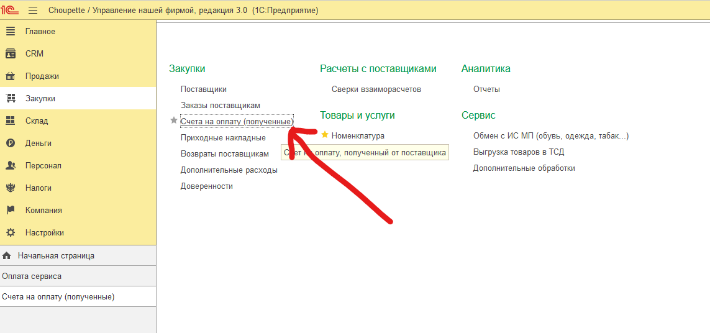The width and height of the screenshot is (710, 333).
Task: Open the Отчеты link under Аналитика
Action: (x=486, y=89)
